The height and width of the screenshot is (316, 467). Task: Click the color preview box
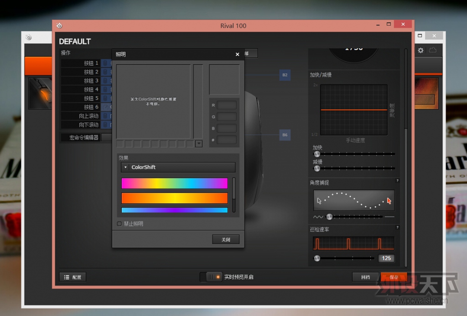click(224, 79)
